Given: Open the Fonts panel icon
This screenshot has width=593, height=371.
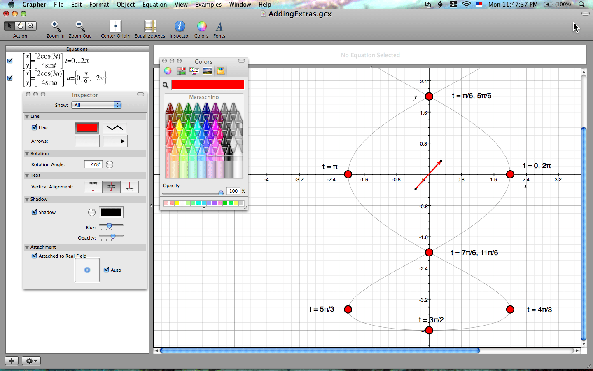Looking at the screenshot, I should tap(219, 27).
